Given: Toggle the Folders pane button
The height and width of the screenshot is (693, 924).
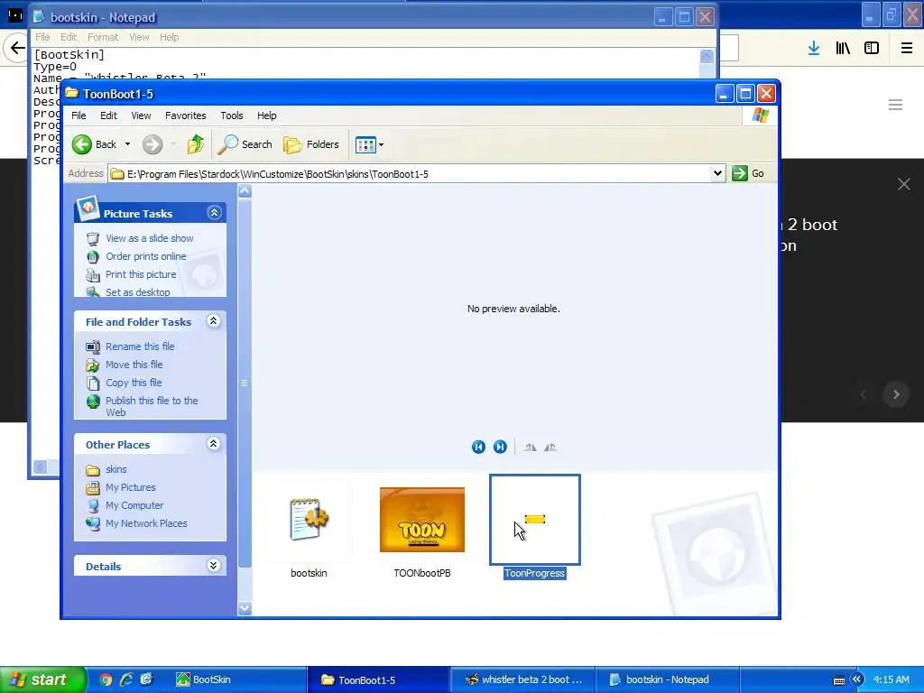Looking at the screenshot, I should pyautogui.click(x=311, y=144).
